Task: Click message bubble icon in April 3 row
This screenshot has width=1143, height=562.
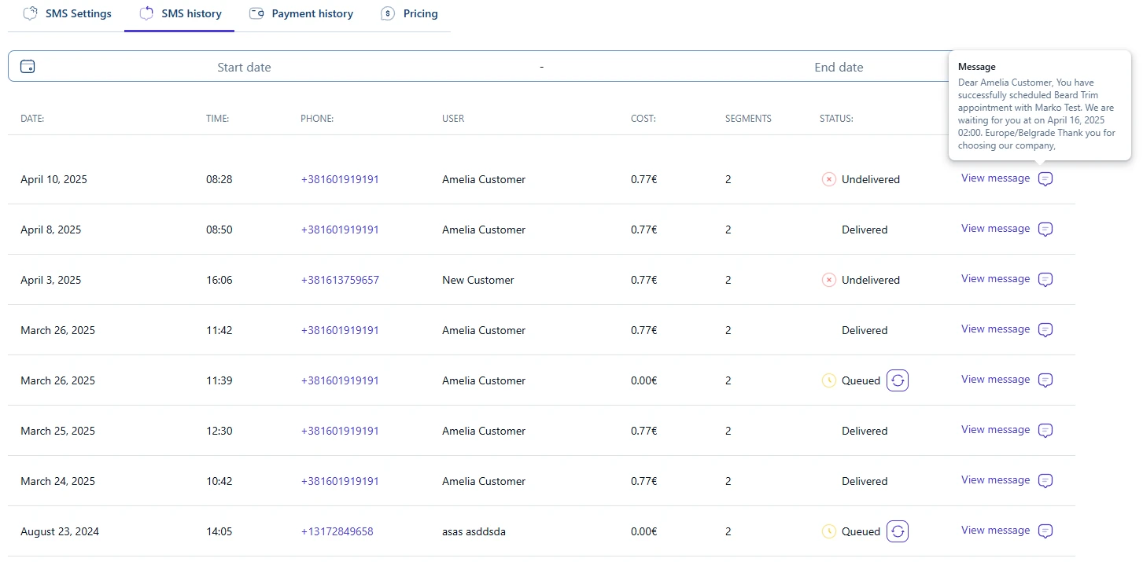Action: (x=1045, y=280)
